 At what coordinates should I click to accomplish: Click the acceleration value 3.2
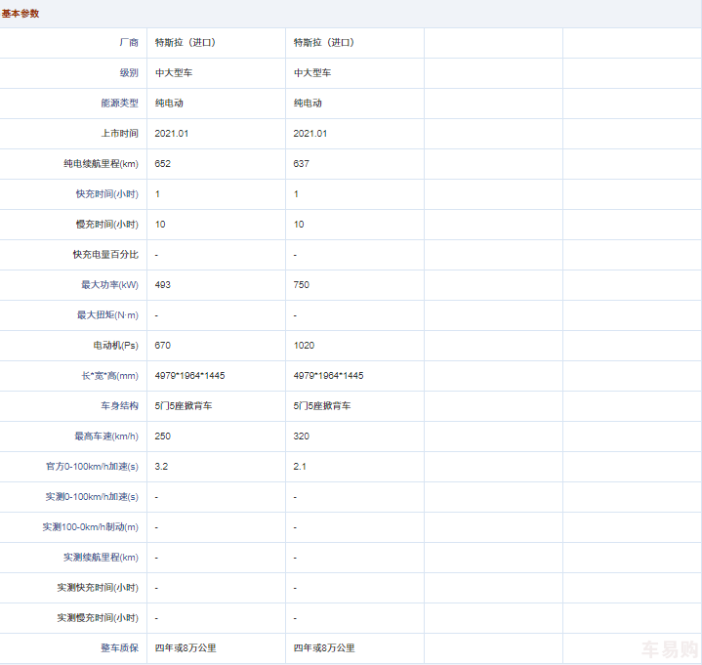click(161, 466)
